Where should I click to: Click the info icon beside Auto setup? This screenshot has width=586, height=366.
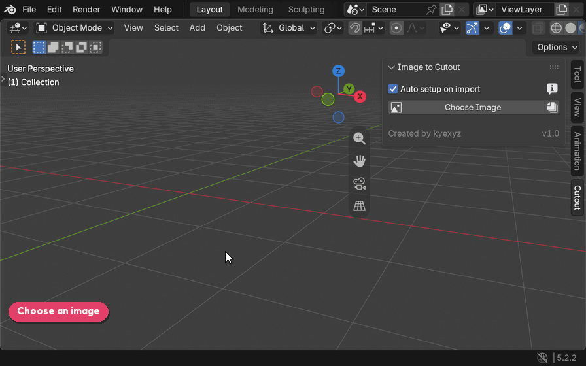(552, 88)
